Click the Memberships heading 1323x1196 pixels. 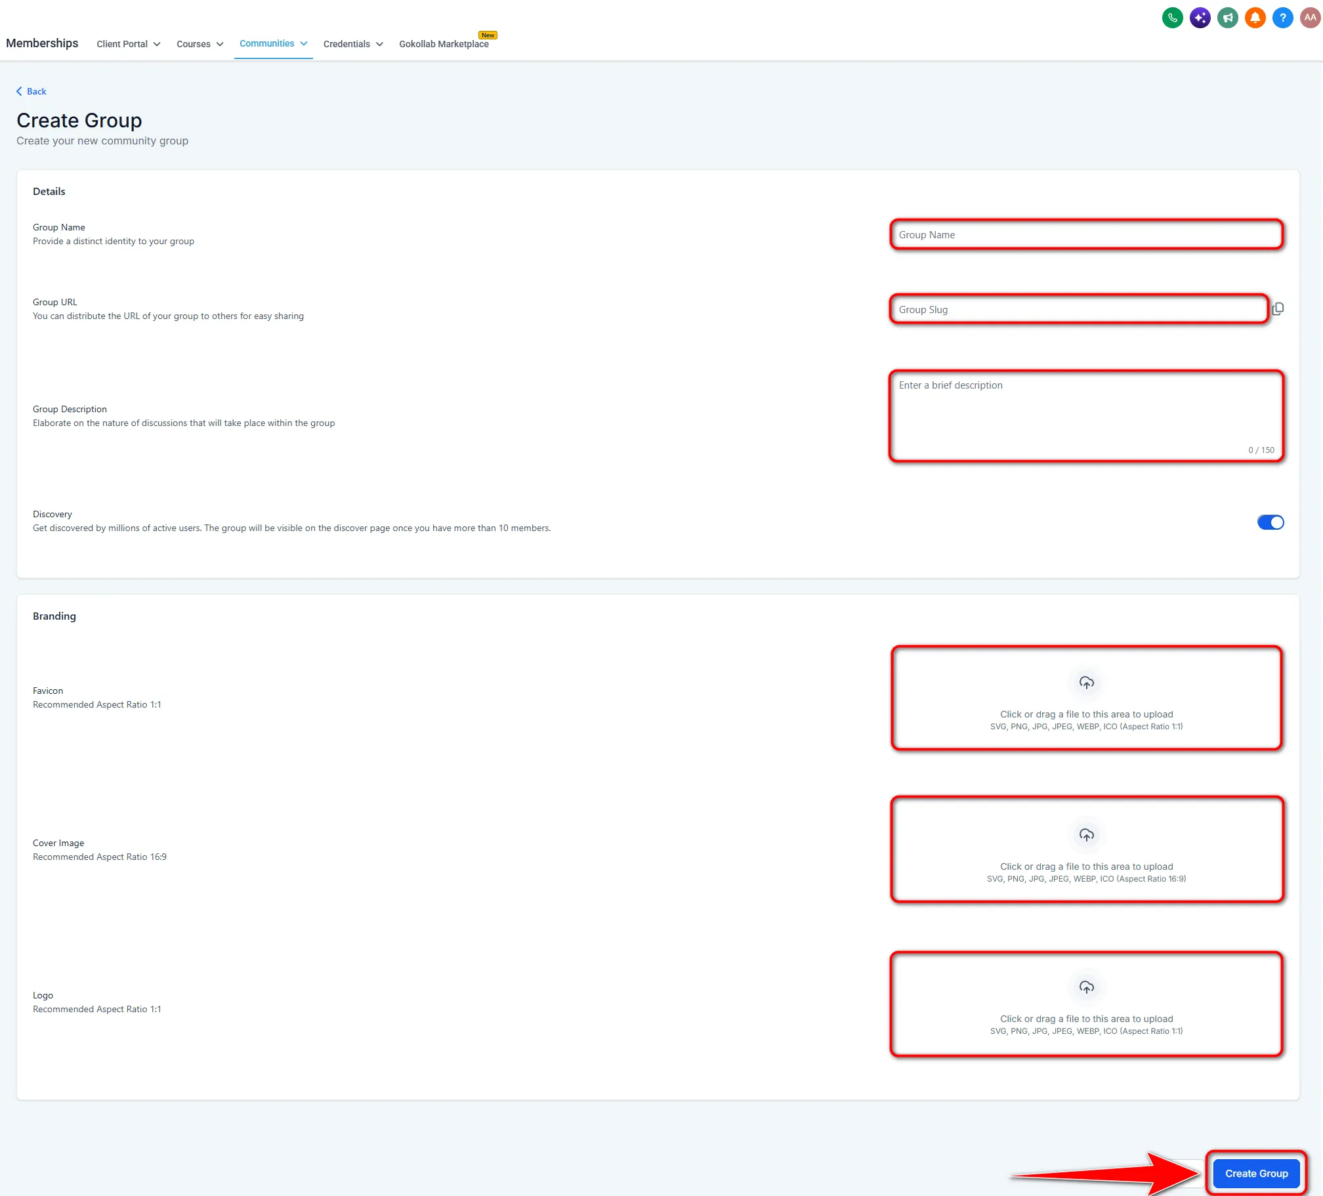tap(42, 43)
